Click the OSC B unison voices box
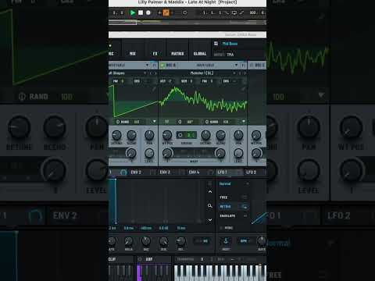Image resolution: width=375 pixels, height=281 pixels. tap(187, 135)
